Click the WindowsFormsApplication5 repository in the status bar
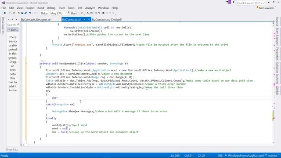281x158 pixels. [x=245, y=155]
